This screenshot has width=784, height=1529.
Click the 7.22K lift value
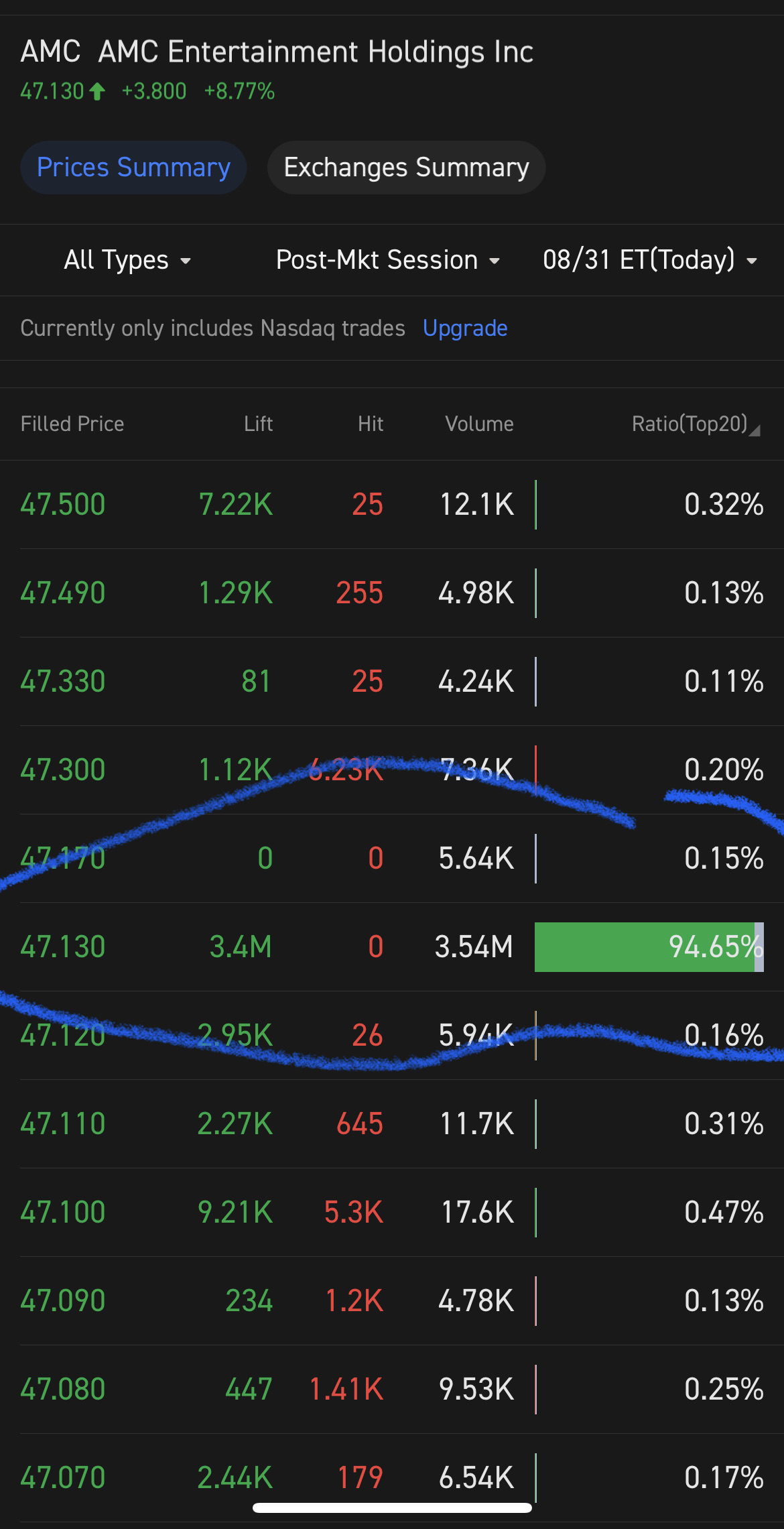pyautogui.click(x=236, y=505)
